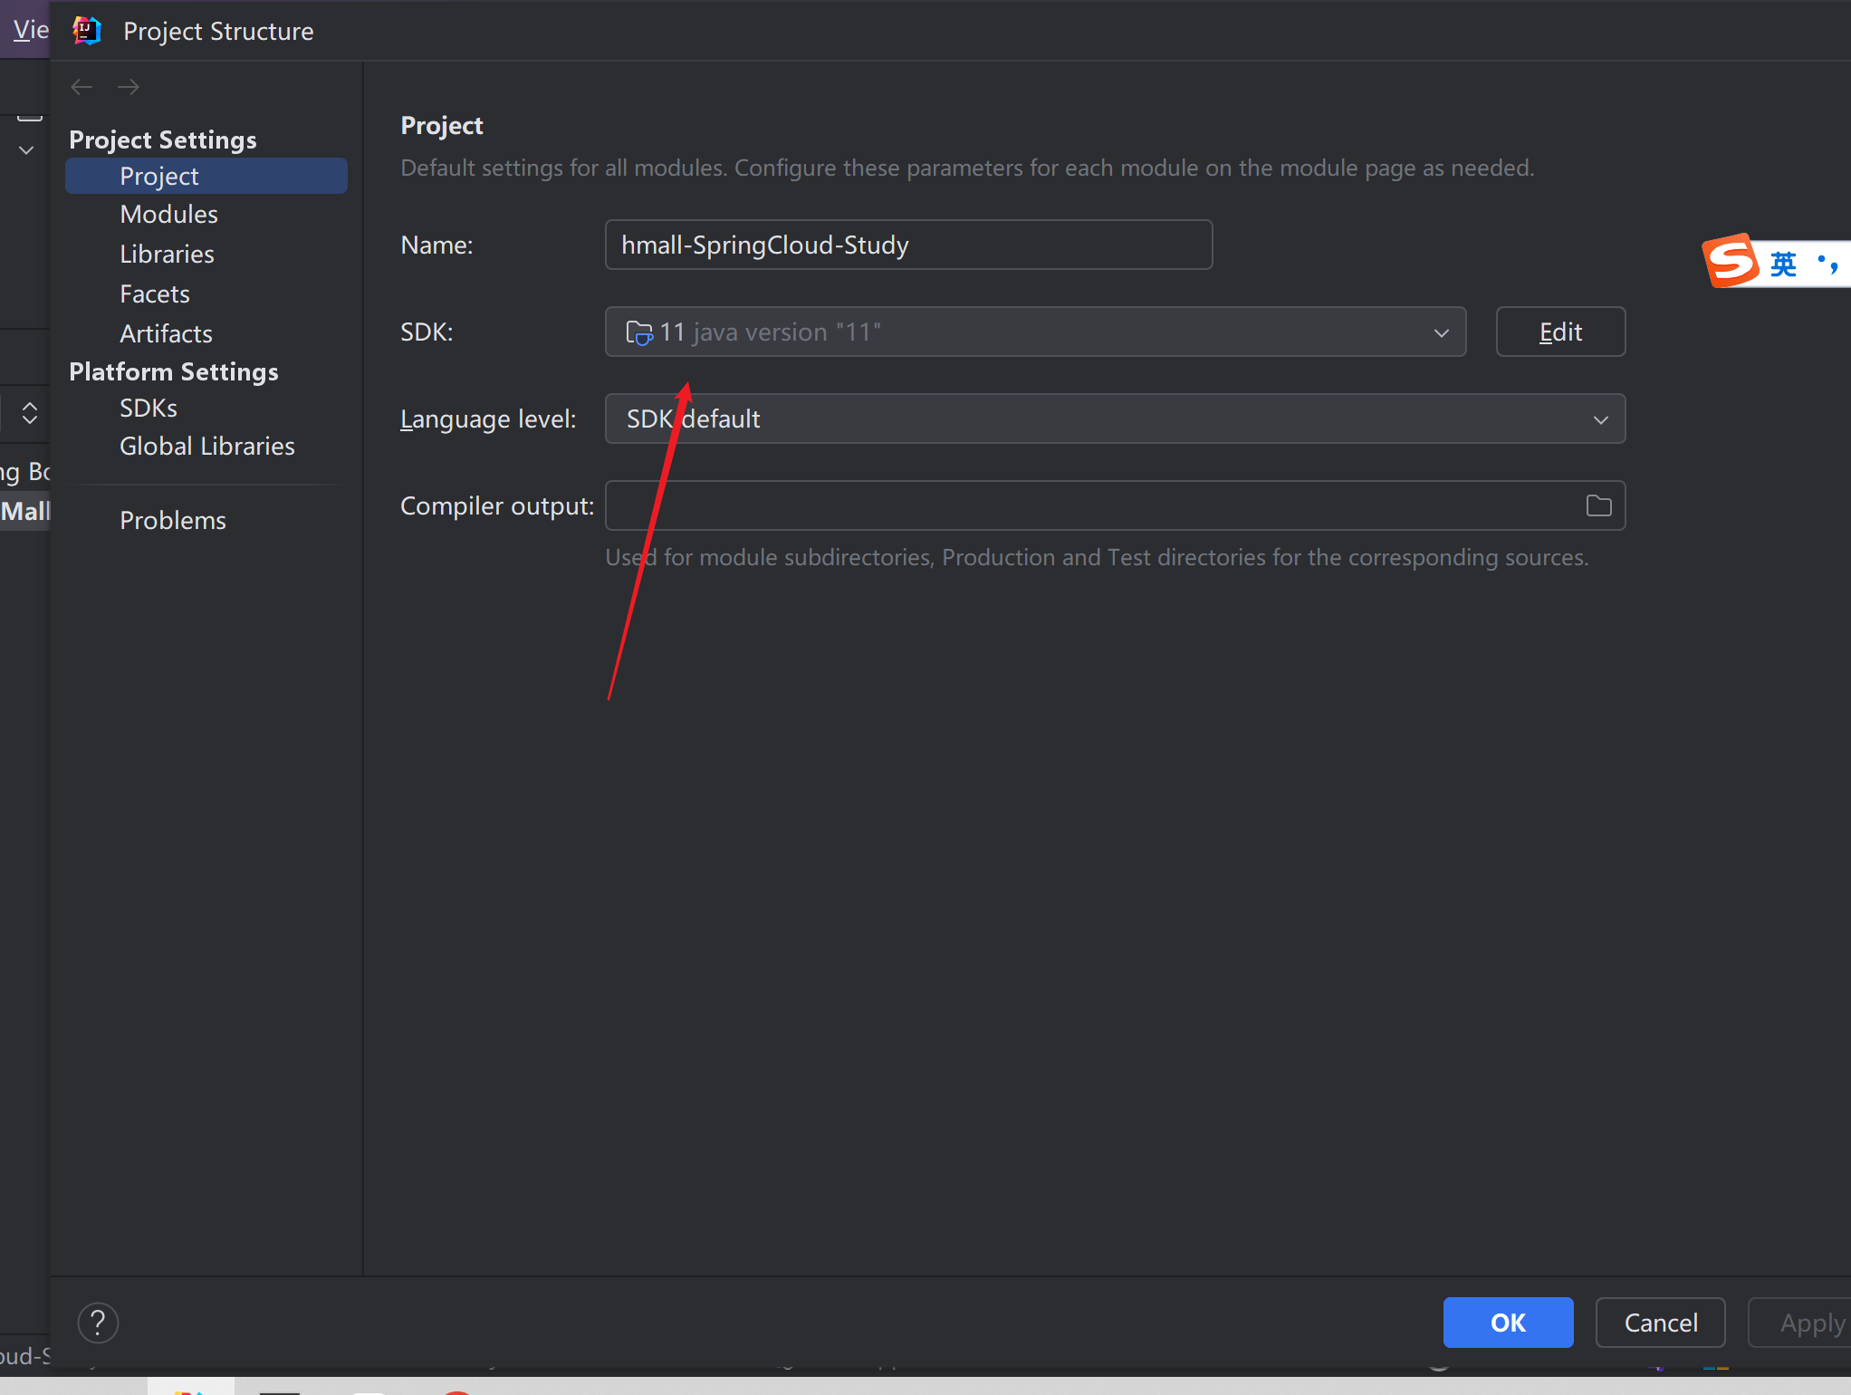The image size is (1851, 1395).
Task: Click the project Name text field
Action: click(x=907, y=245)
